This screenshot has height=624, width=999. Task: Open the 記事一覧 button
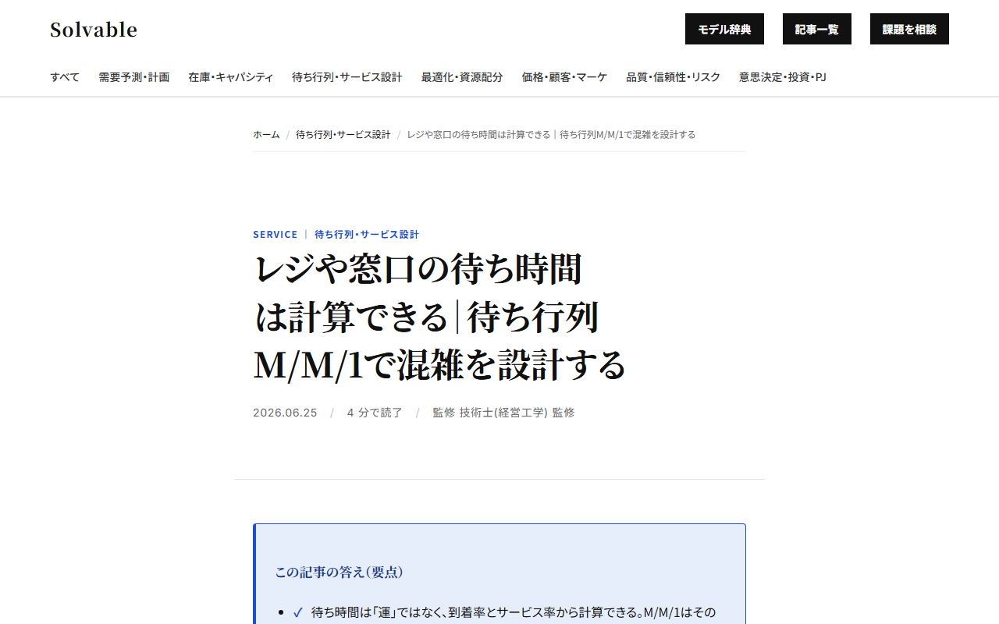[x=817, y=29]
